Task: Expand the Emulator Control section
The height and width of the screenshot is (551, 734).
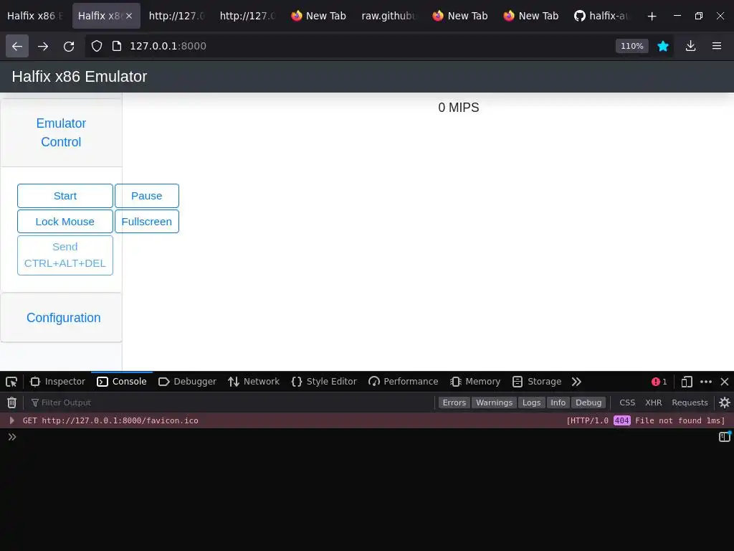Action: [62, 133]
